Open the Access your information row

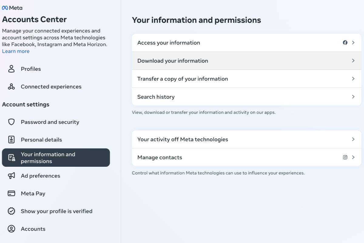click(x=169, y=43)
